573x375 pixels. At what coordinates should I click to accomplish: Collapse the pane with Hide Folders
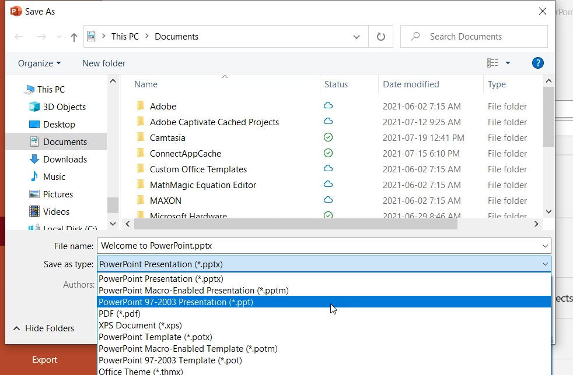tap(44, 328)
